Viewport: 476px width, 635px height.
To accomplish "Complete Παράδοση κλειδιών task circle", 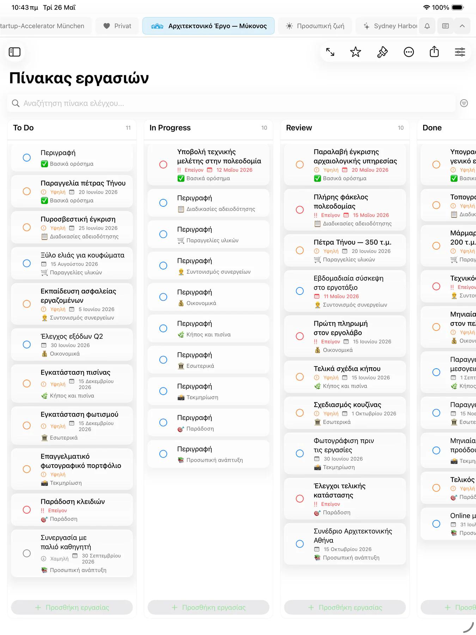I will (x=27, y=509).
